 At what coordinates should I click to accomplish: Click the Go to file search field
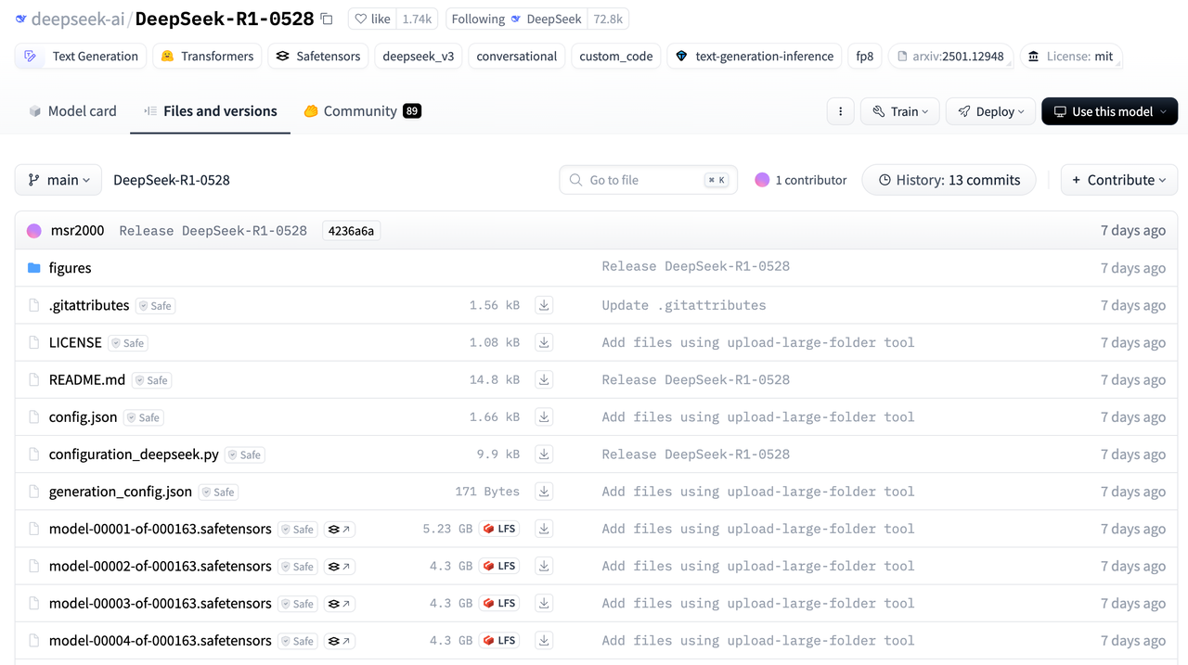[x=648, y=180]
